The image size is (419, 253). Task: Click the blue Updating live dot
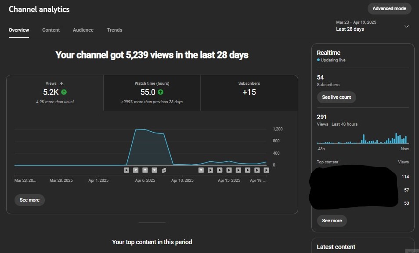click(x=318, y=60)
